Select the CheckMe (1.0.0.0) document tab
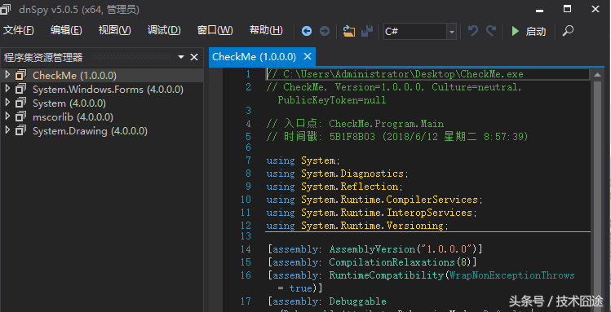The image size is (611, 312). pos(254,57)
